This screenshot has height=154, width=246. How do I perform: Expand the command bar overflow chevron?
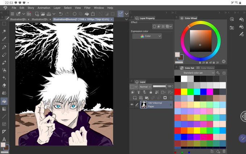[x=127, y=14]
